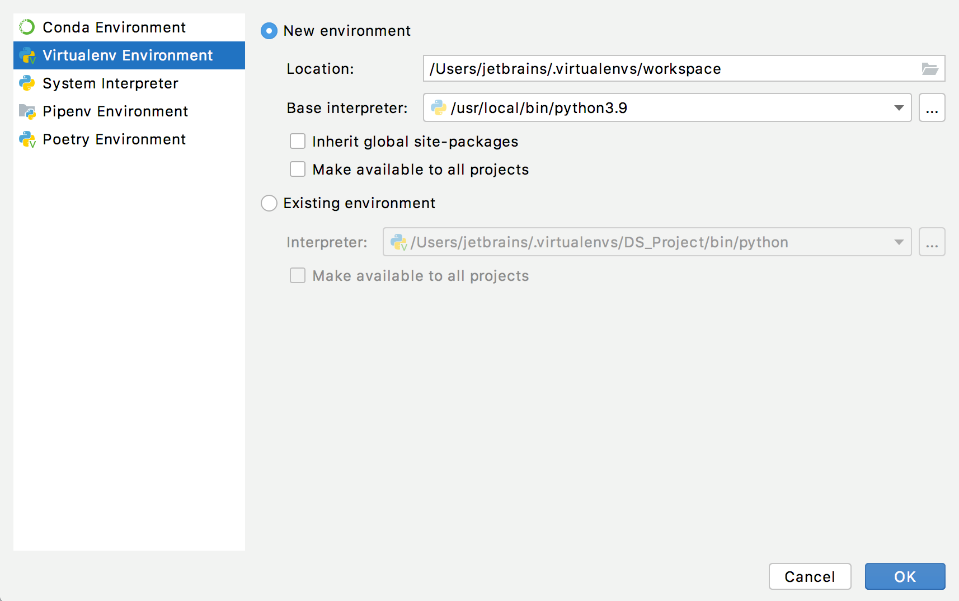Click the ellipsis next to Base interpreter
Viewport: 959px width, 601px height.
pos(932,107)
